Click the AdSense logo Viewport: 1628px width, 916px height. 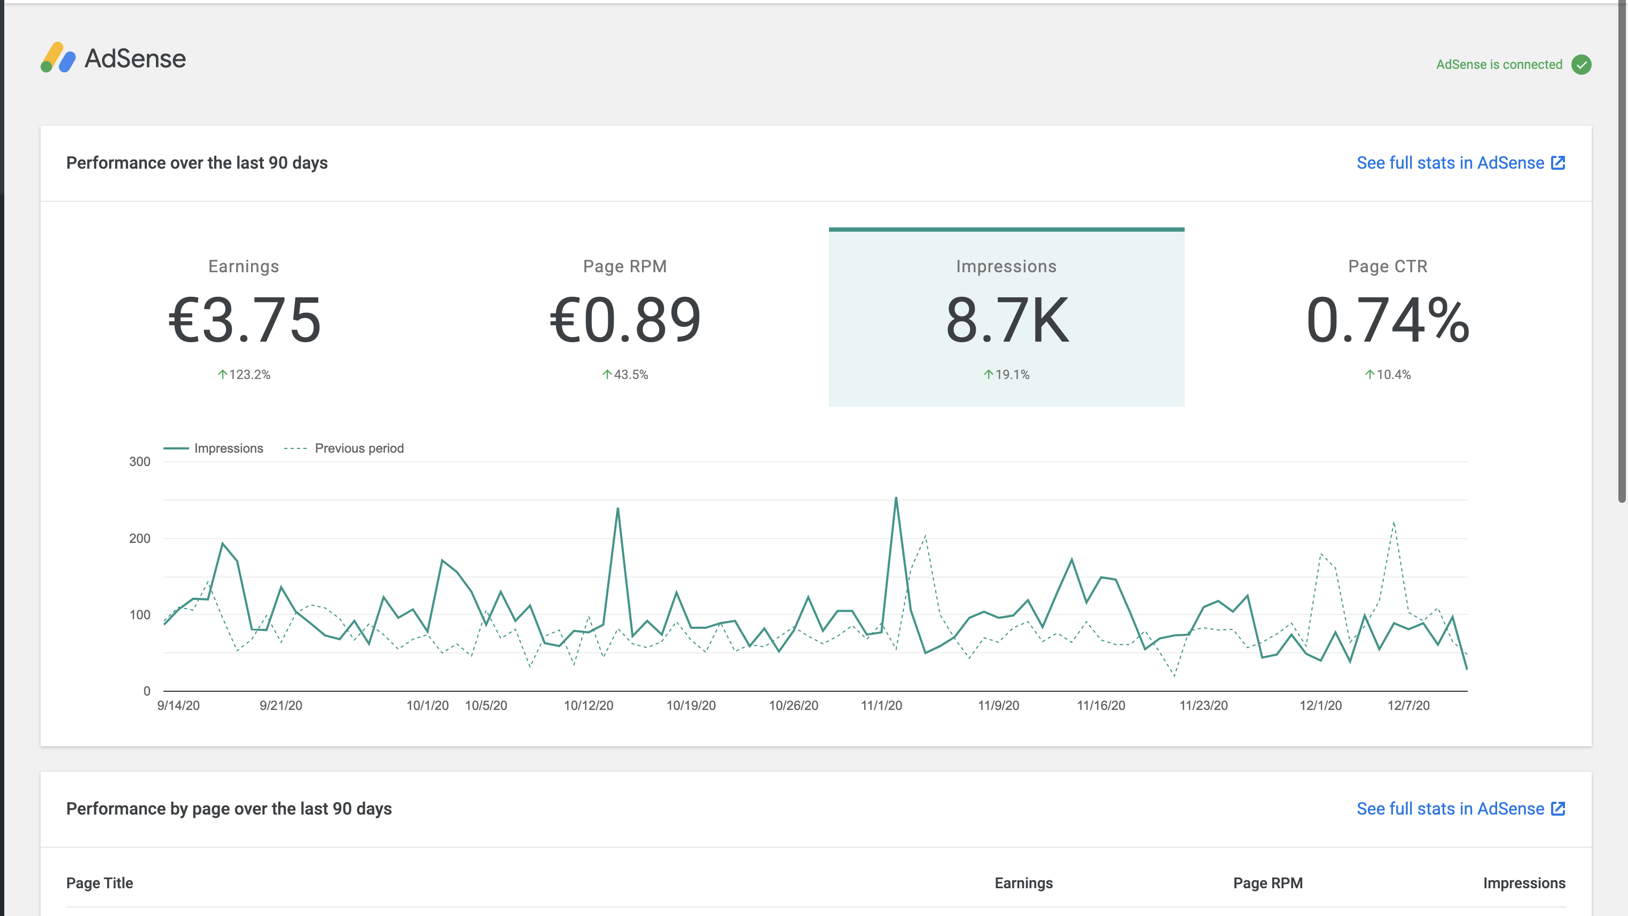(x=113, y=58)
